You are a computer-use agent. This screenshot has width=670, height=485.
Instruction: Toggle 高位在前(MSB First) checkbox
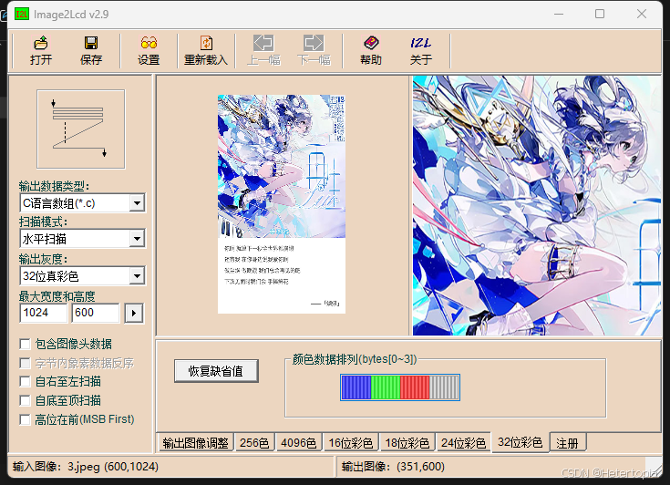point(26,419)
